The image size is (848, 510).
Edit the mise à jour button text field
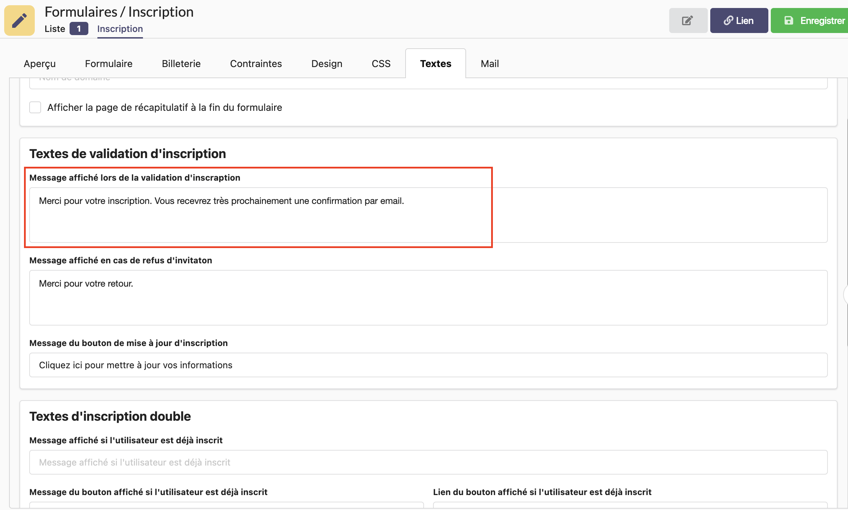[x=428, y=365]
